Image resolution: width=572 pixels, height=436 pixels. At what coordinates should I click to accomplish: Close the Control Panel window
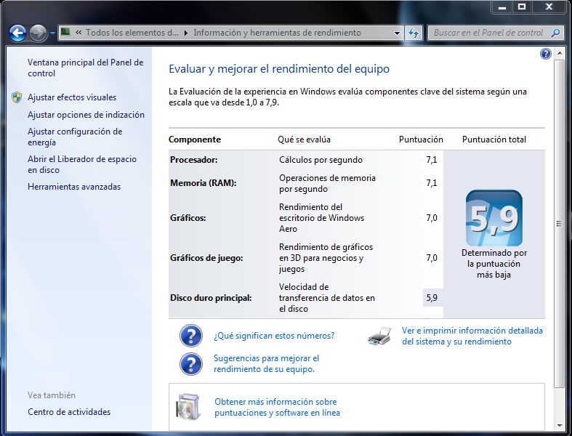tap(549, 7)
